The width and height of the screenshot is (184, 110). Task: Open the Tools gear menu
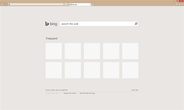(x=182, y=4)
